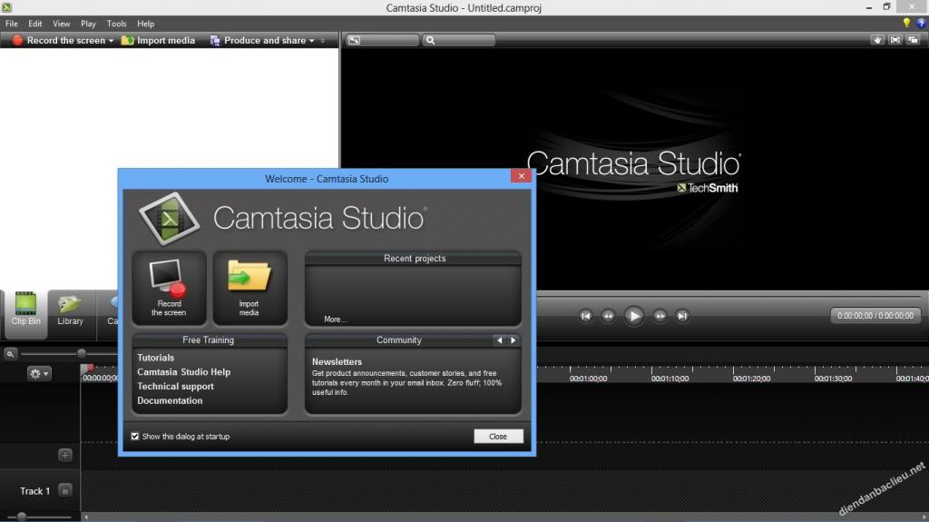The width and height of the screenshot is (929, 522).
Task: Open the File menu
Action: (11, 24)
